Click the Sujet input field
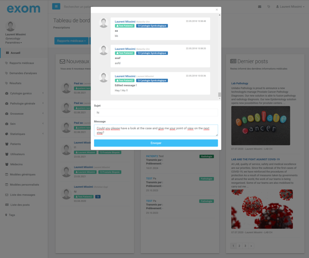The image size is (309, 258). 156,112
